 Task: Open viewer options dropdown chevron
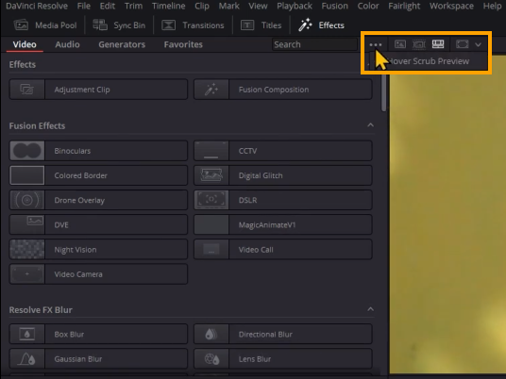pos(479,45)
